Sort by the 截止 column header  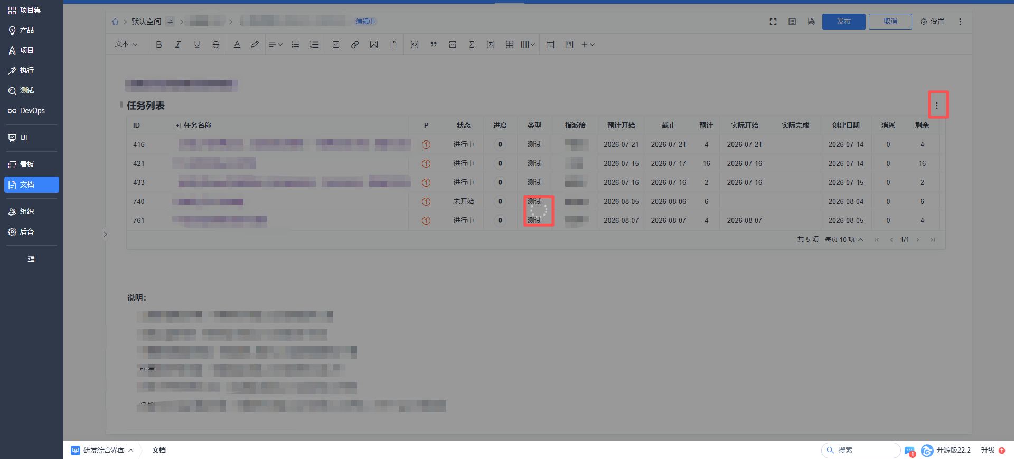tap(668, 125)
